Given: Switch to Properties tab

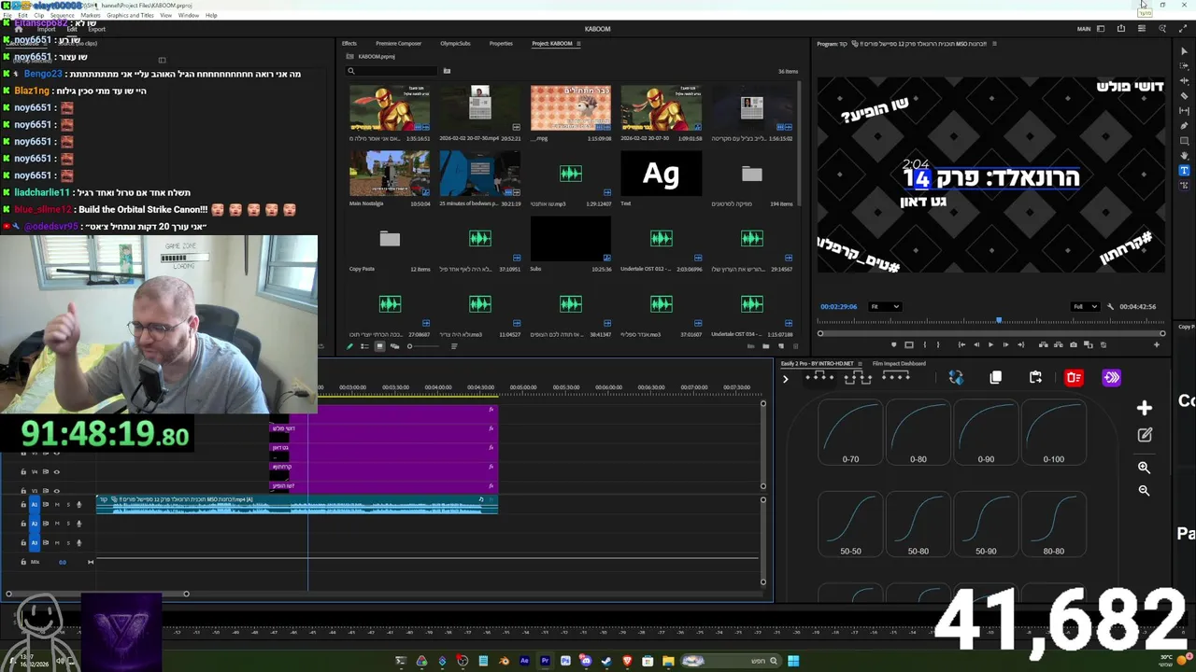Looking at the screenshot, I should [x=501, y=44].
